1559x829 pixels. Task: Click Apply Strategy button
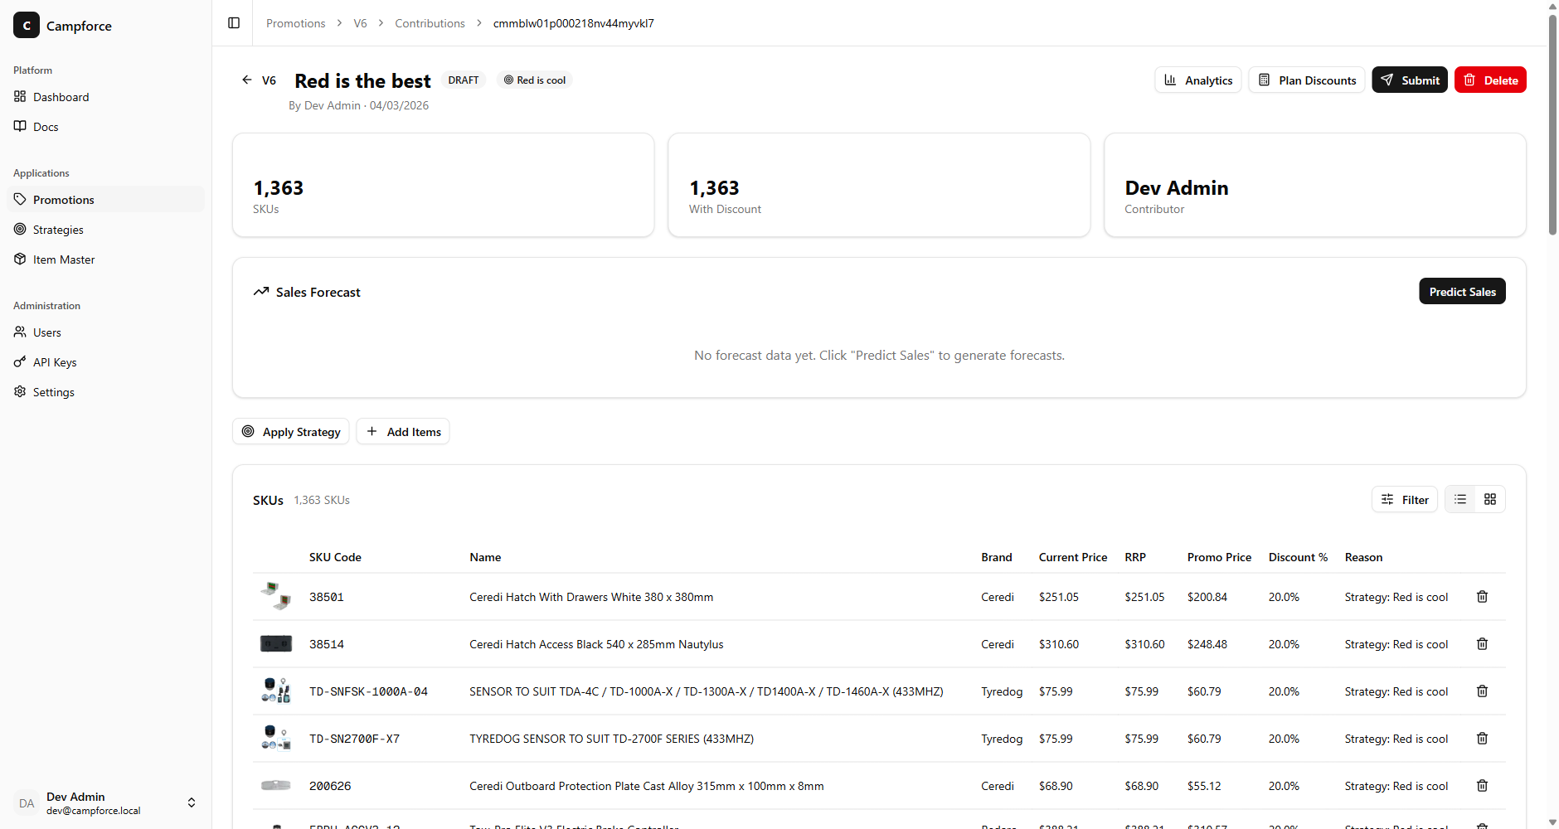tap(290, 431)
